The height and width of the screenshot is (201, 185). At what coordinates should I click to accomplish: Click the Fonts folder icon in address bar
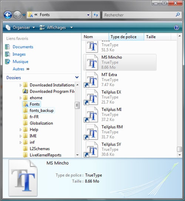coord(30,15)
